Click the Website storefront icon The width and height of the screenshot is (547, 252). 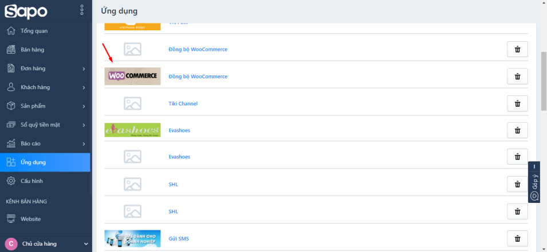[x=11, y=219]
